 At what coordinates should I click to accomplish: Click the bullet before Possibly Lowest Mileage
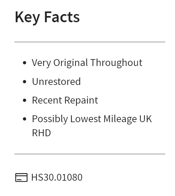pyautogui.click(x=25, y=119)
